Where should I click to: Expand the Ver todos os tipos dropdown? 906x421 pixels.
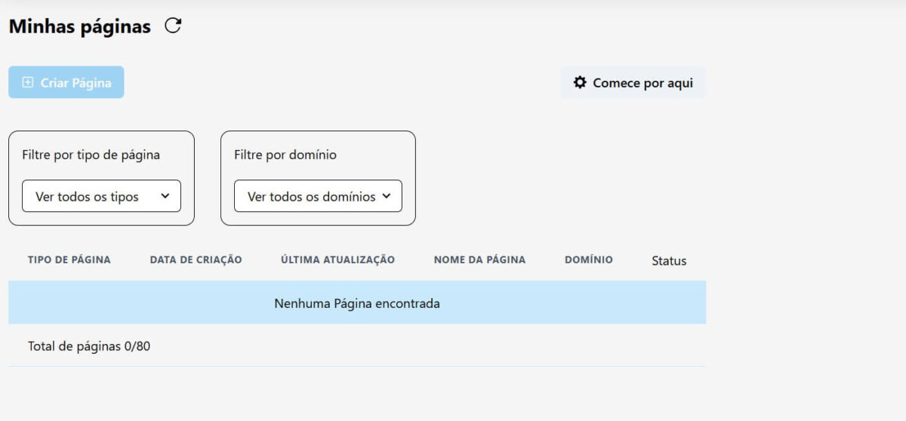101,196
